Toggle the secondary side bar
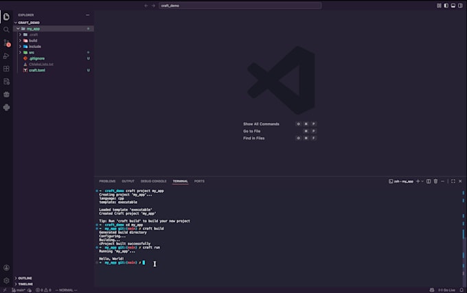Viewport: 467px width, 293px height. [460, 5]
